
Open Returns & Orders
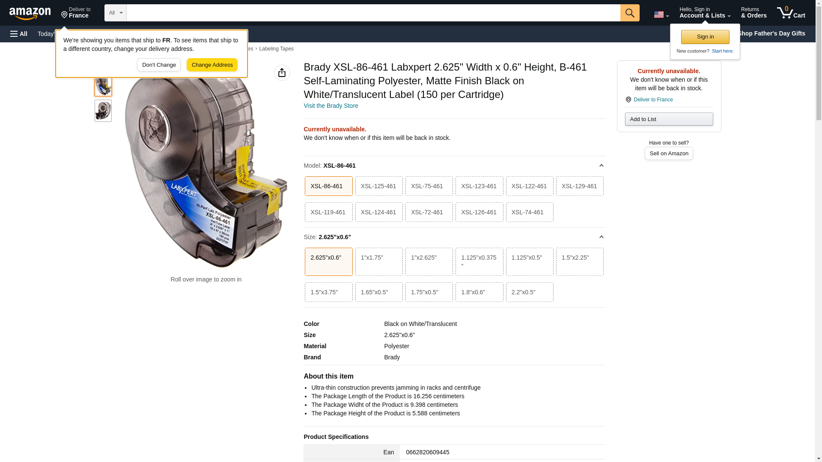pyautogui.click(x=753, y=13)
